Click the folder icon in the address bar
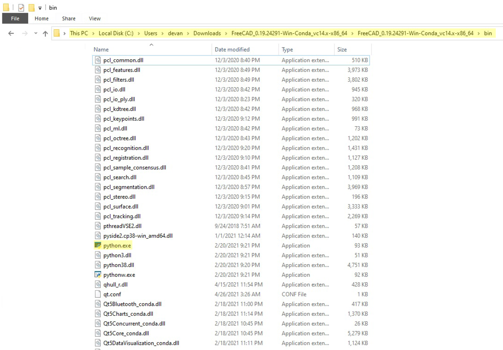Image resolution: width=503 pixels, height=350 pixels. point(57,33)
